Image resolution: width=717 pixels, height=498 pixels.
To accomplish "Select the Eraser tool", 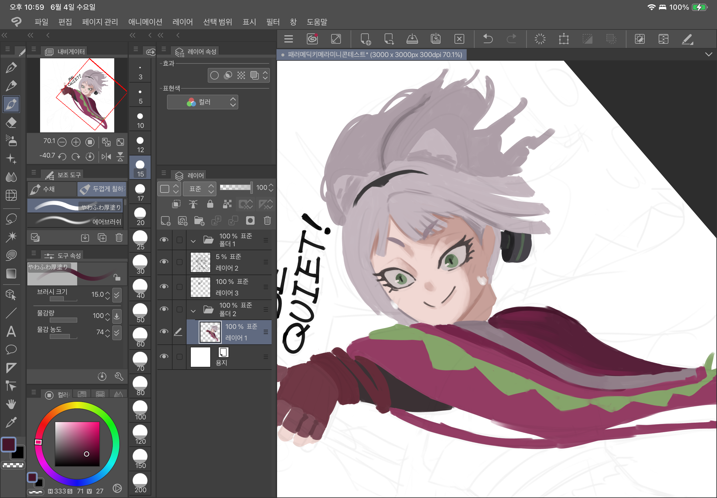I will click(x=11, y=122).
